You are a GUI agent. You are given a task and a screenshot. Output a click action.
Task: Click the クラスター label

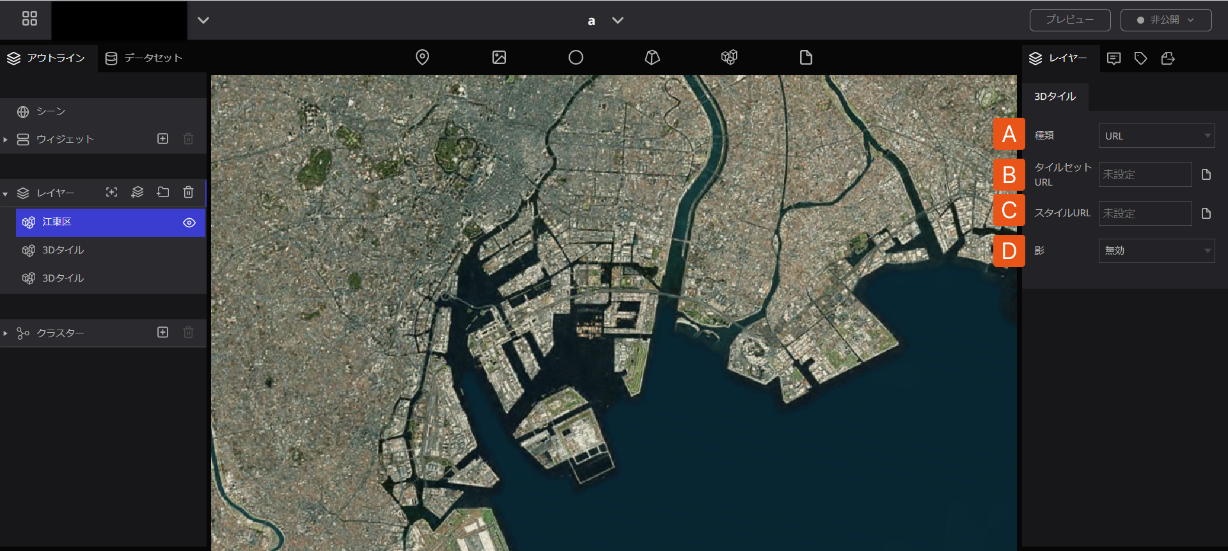pyautogui.click(x=60, y=333)
